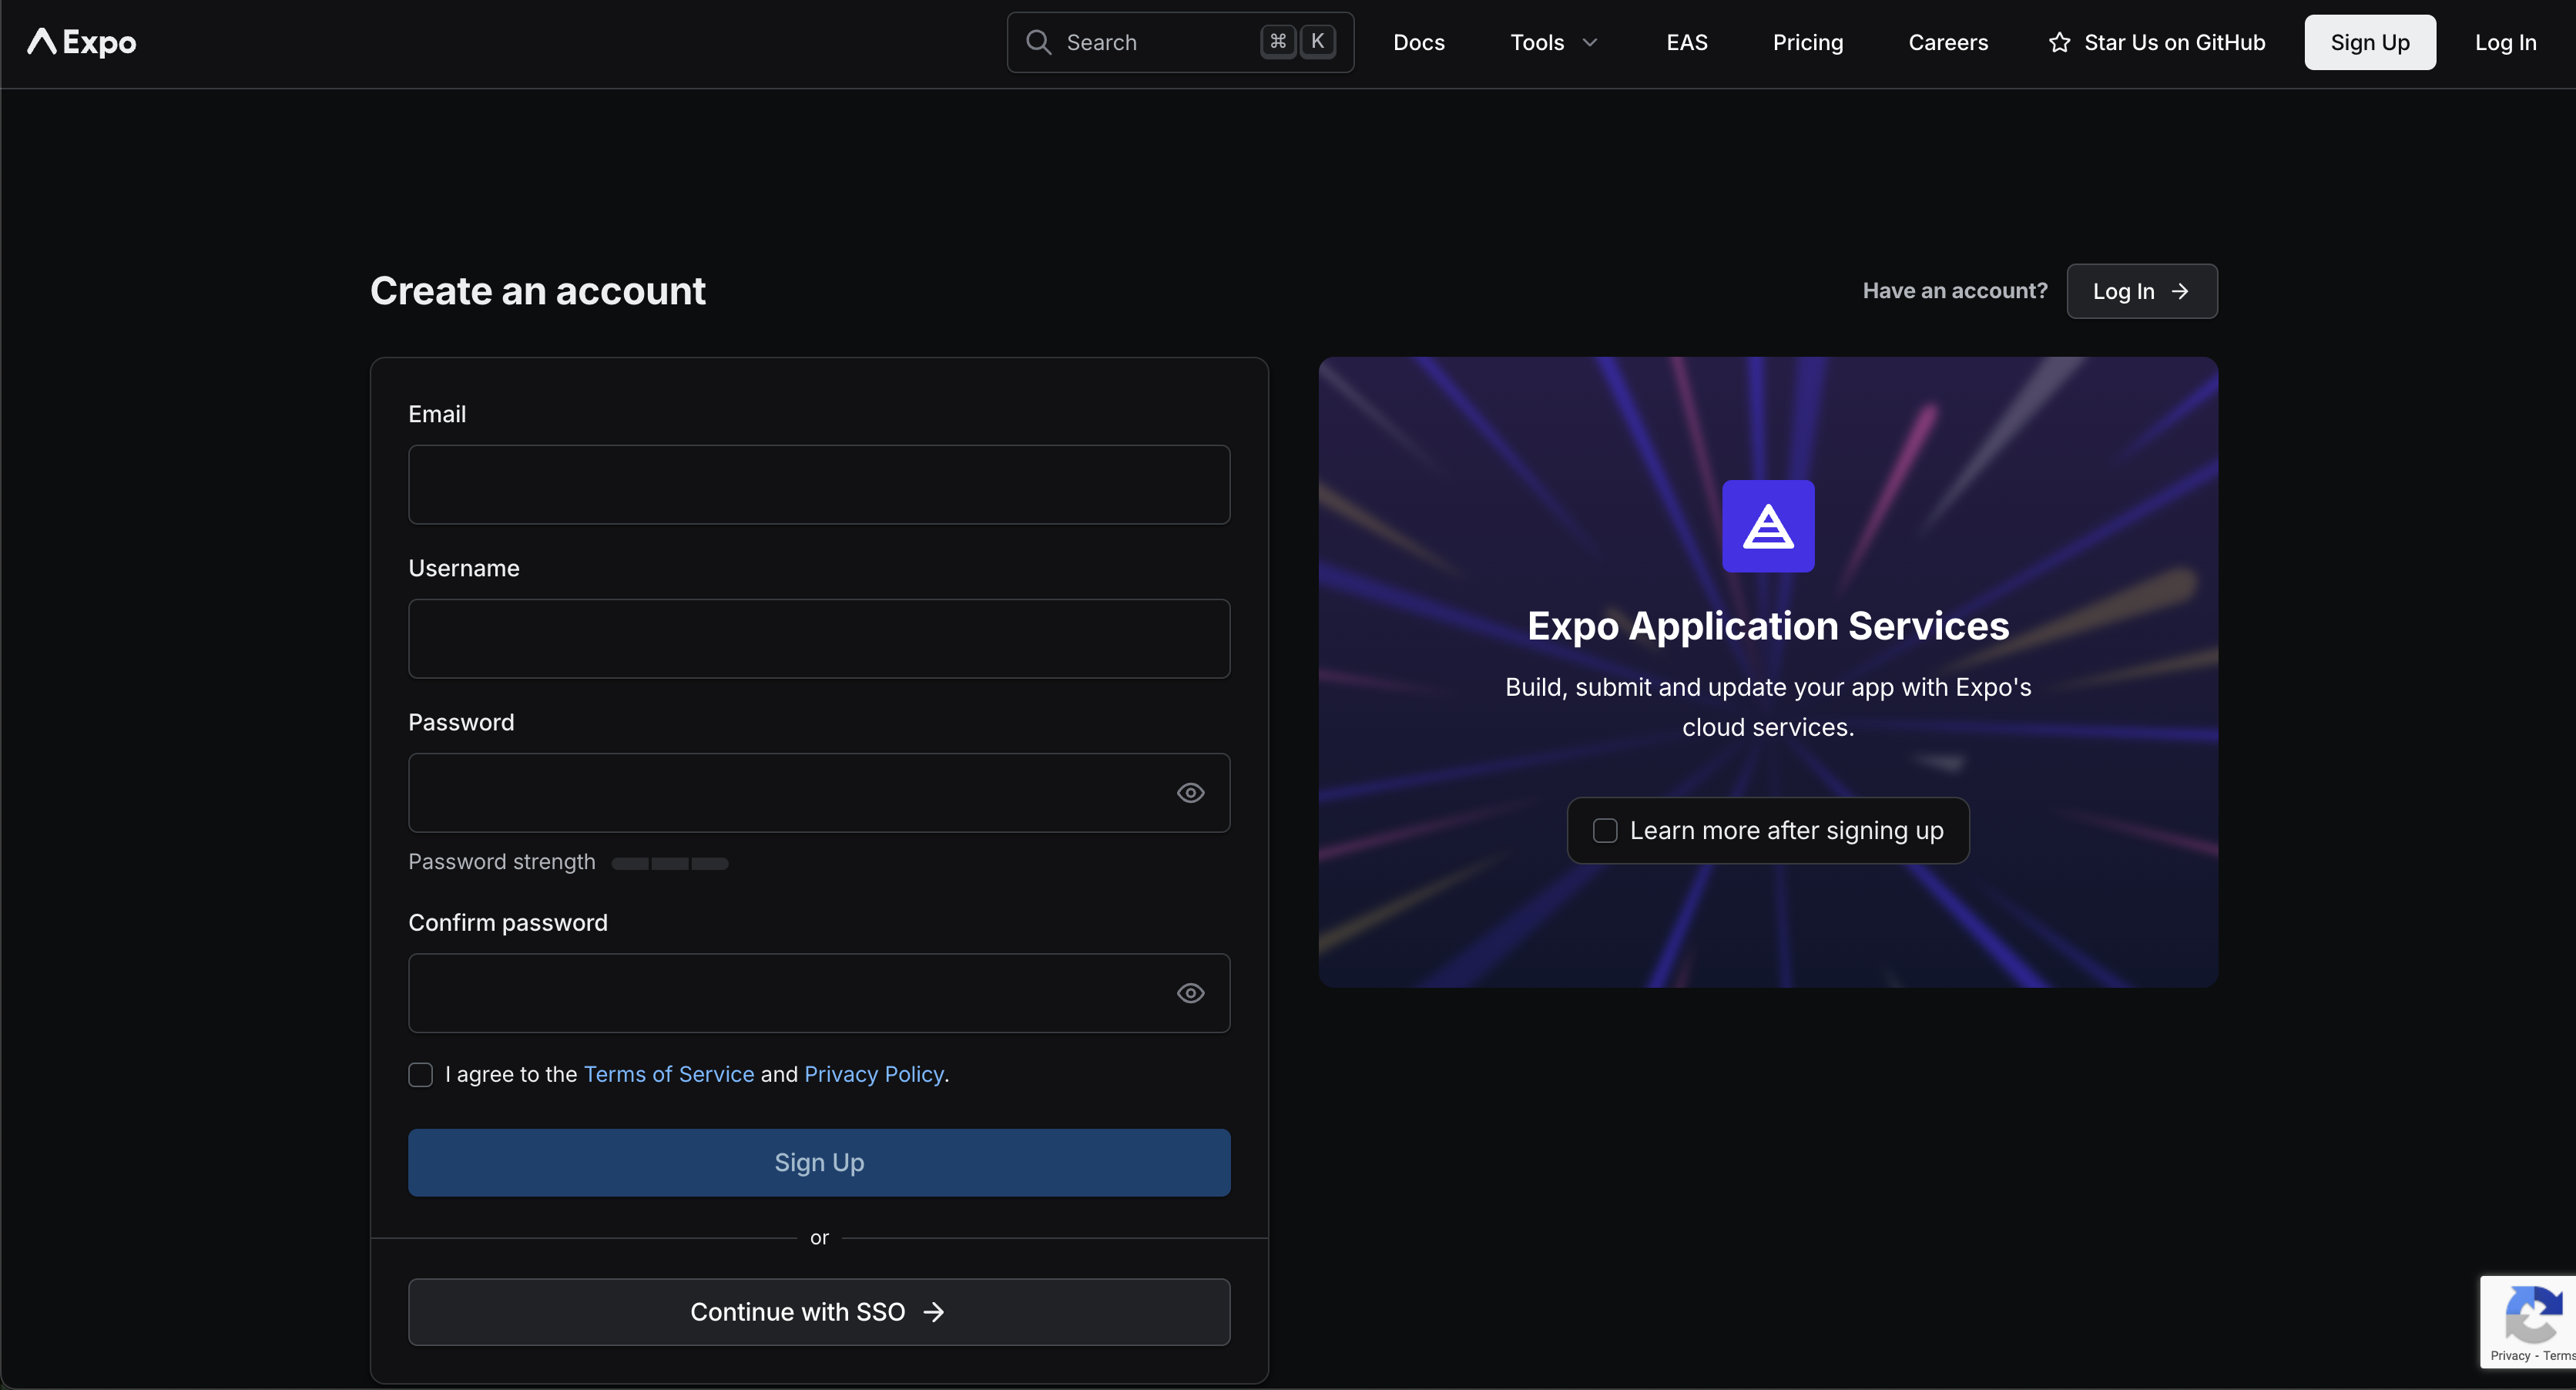Tick the Terms of Service agreement checkbox
The height and width of the screenshot is (1390, 2576).
[x=421, y=1074]
